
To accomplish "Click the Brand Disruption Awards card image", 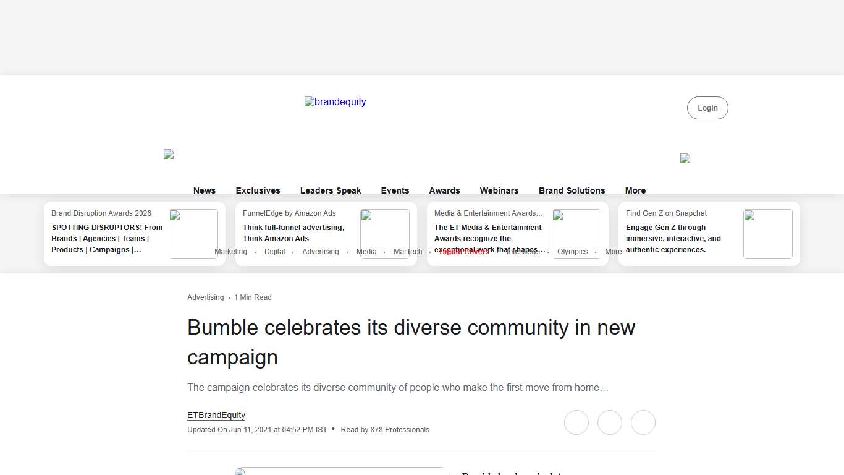I will click(x=193, y=233).
